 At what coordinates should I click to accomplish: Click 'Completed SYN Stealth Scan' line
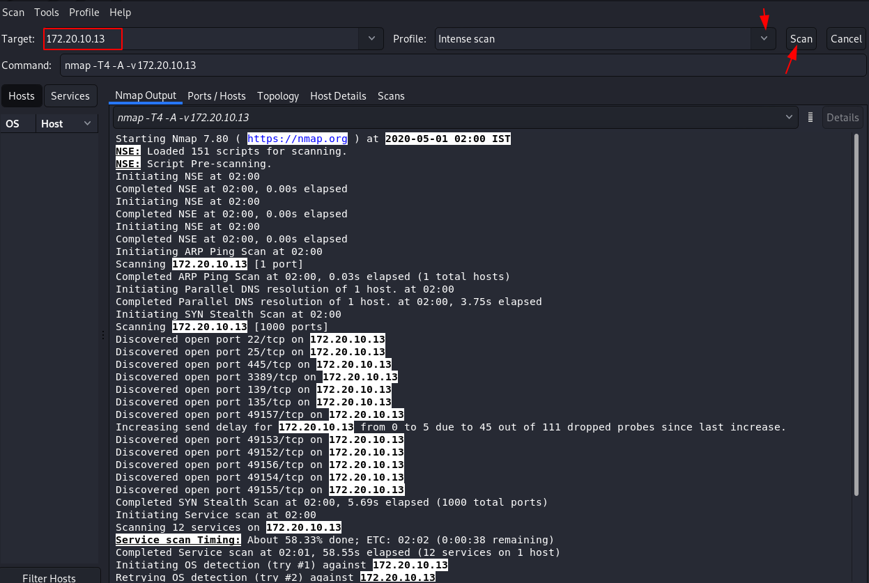click(x=332, y=503)
